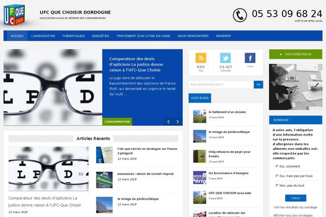This screenshot has height=217, width=326.
Task: Click thumbnail beside 'UFC QUE CHOISIR vous aide'
Action: click(x=199, y=197)
